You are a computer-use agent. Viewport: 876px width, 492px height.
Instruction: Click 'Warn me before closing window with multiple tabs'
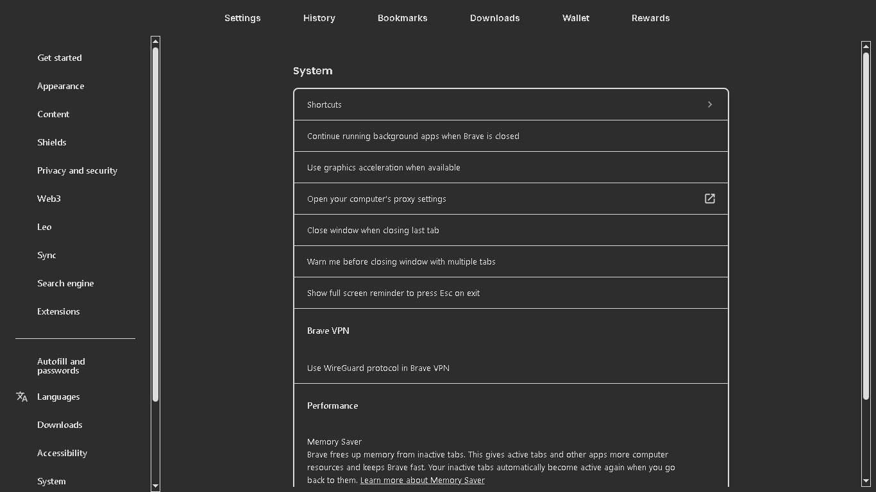[x=401, y=261]
